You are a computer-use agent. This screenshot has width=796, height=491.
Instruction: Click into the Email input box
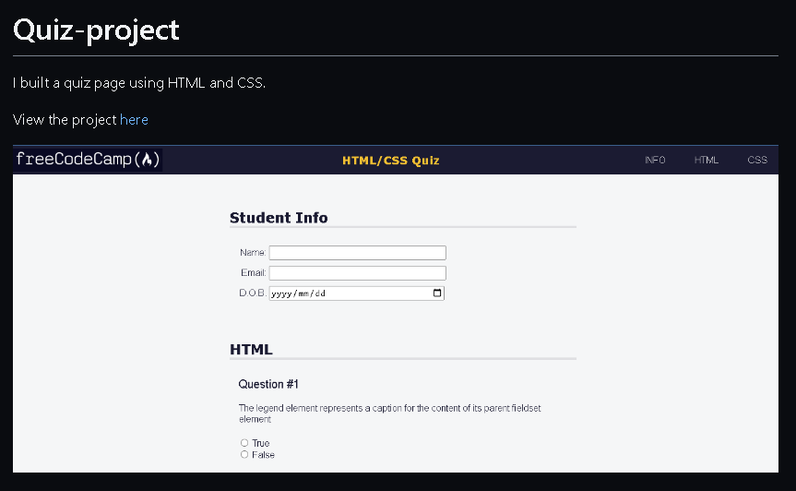coord(357,273)
